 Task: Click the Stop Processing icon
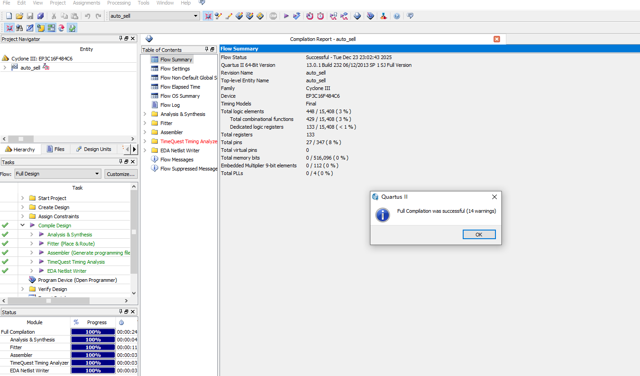tap(273, 16)
